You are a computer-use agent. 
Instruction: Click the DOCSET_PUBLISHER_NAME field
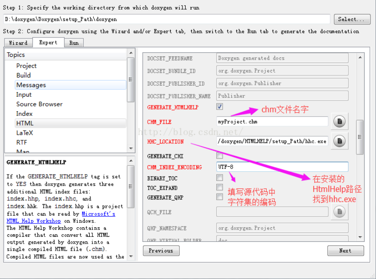pos(282,96)
